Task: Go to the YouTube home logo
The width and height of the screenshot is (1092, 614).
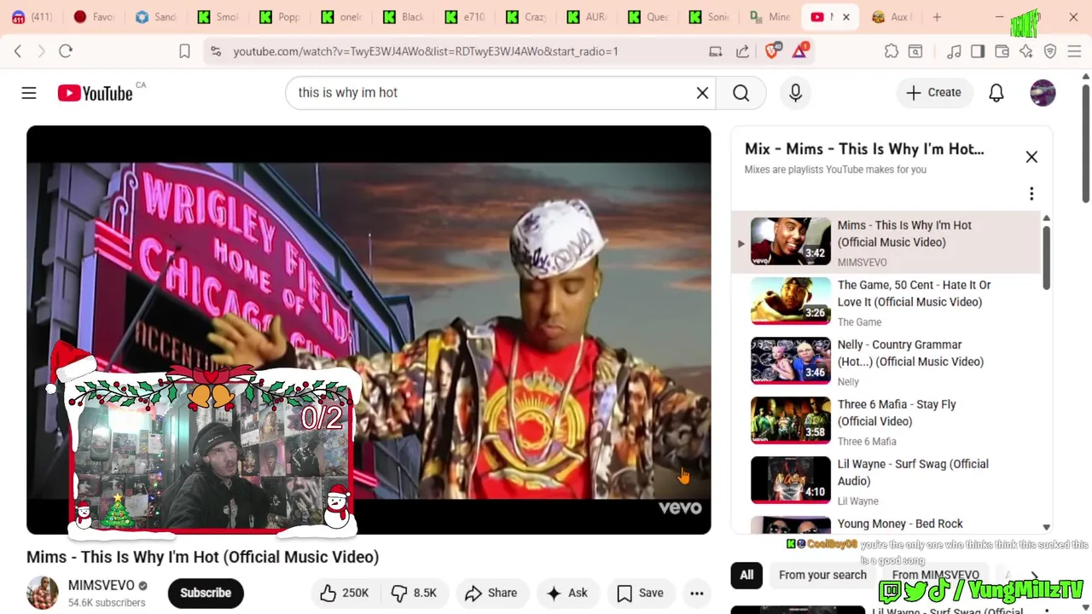Action: coord(96,93)
